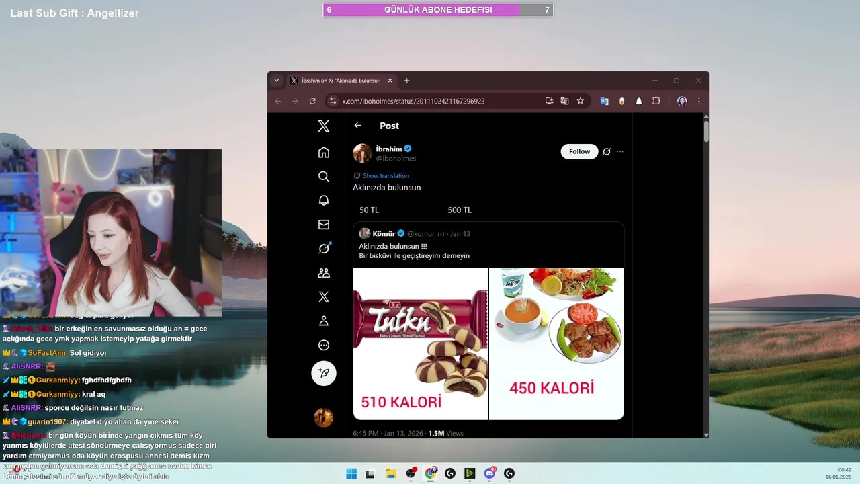Open Chrome profile avatar

682,101
